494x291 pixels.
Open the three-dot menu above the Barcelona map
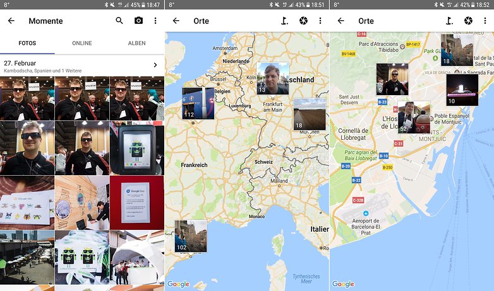pos(485,21)
